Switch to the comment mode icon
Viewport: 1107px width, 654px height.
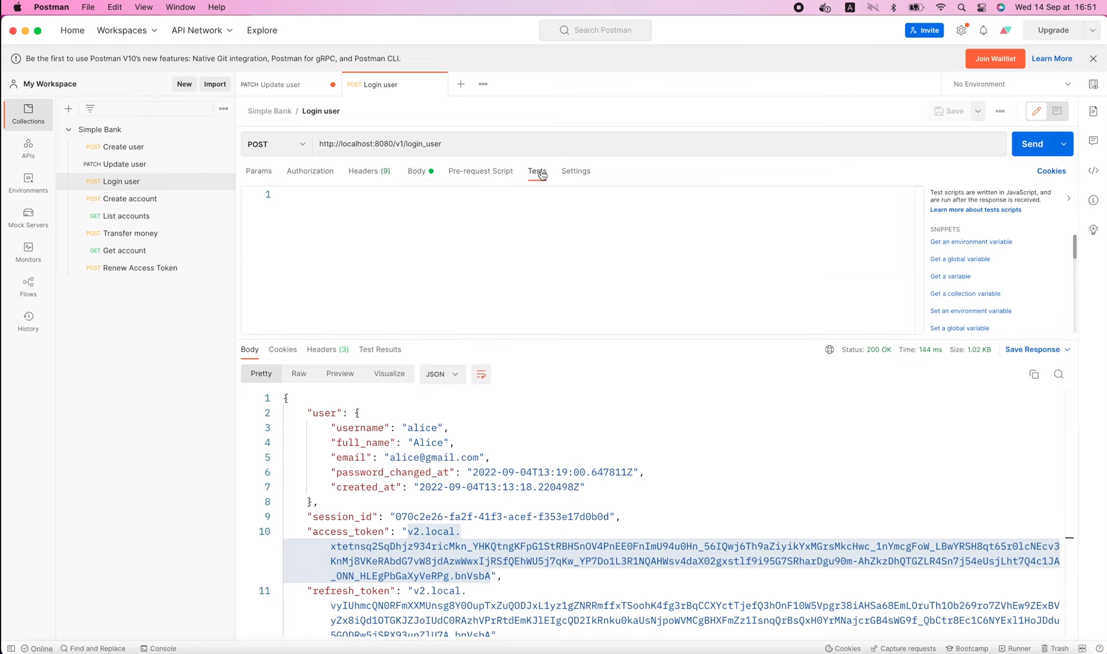click(1057, 111)
